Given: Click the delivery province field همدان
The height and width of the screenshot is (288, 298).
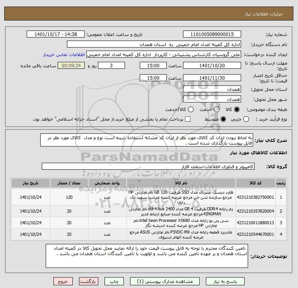Looking at the screenshot, I should tap(212, 89).
